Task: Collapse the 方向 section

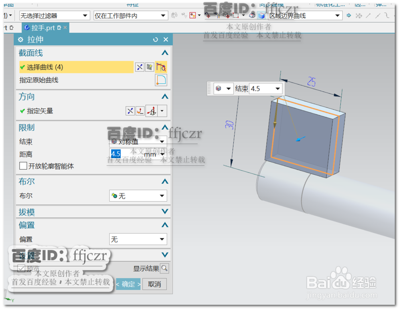Action: pos(165,97)
